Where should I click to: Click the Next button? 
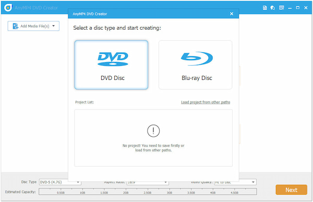pyautogui.click(x=292, y=189)
